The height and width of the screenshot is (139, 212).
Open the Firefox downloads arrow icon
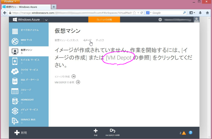pos(200,13)
